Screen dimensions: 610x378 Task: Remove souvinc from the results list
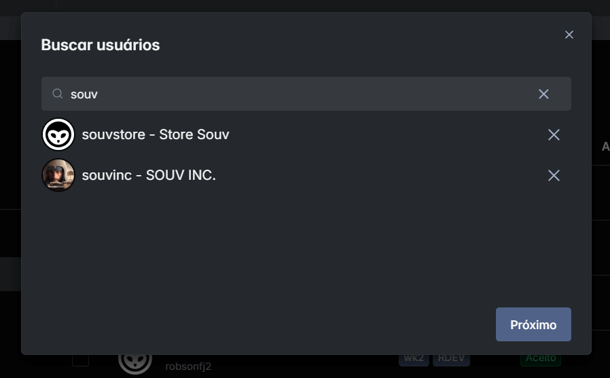554,176
